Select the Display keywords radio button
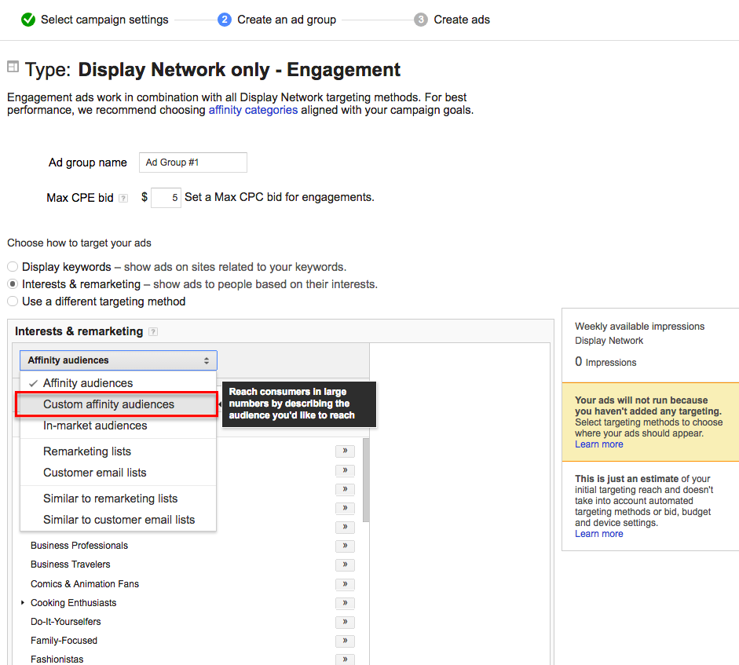Screen dimensions: 739x665 (x=13, y=267)
